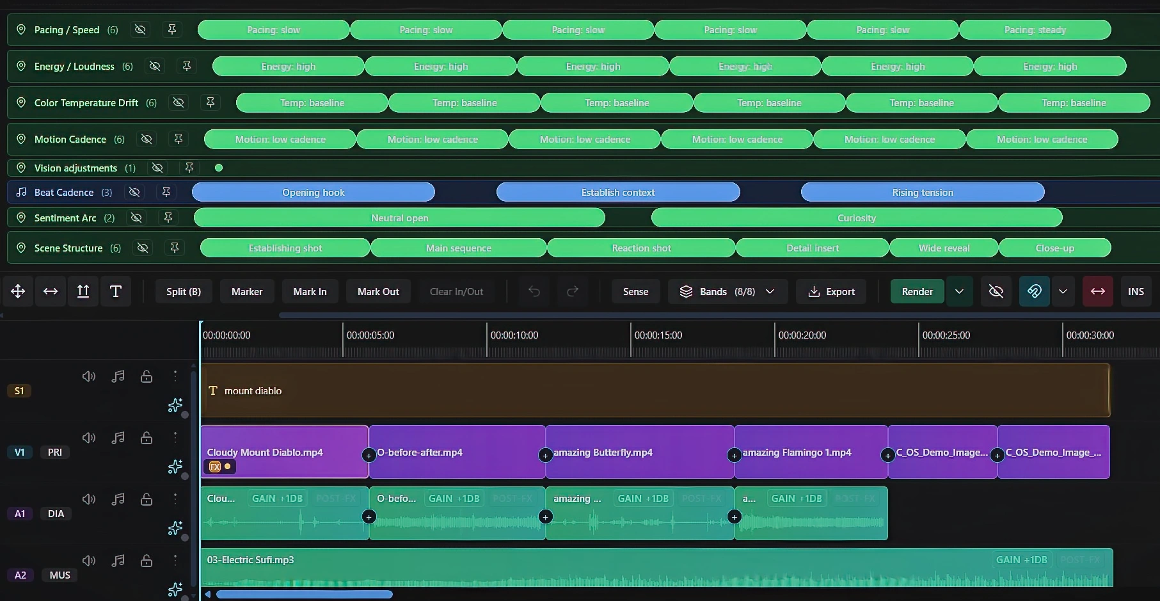Select the move tool with four arrows
Screen dimensions: 1160x601
coord(18,292)
